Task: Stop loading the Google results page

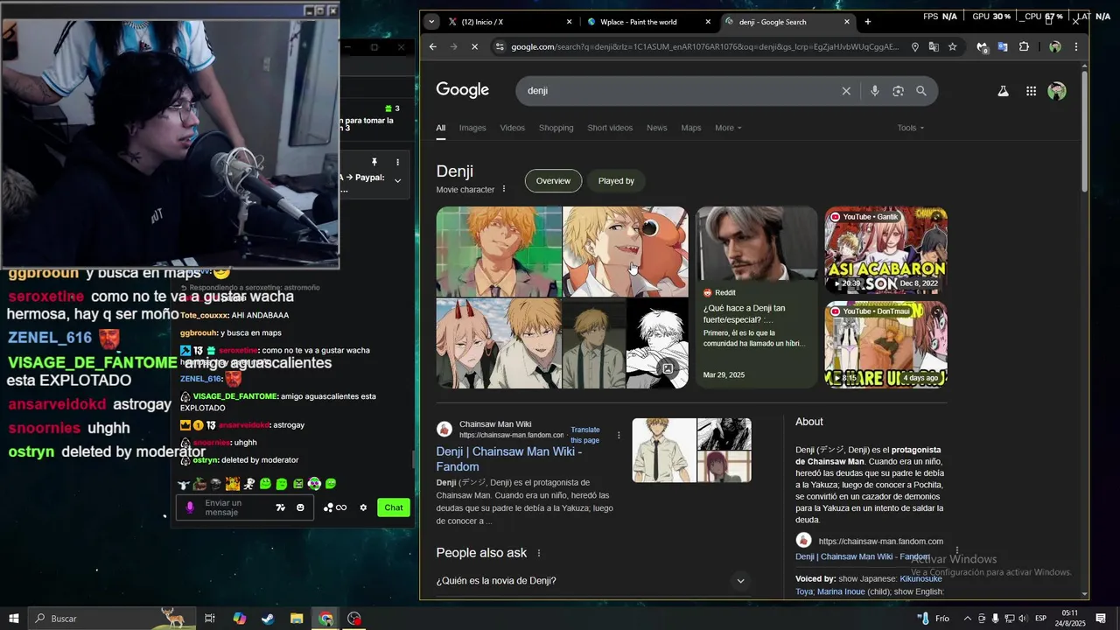Action: click(474, 46)
